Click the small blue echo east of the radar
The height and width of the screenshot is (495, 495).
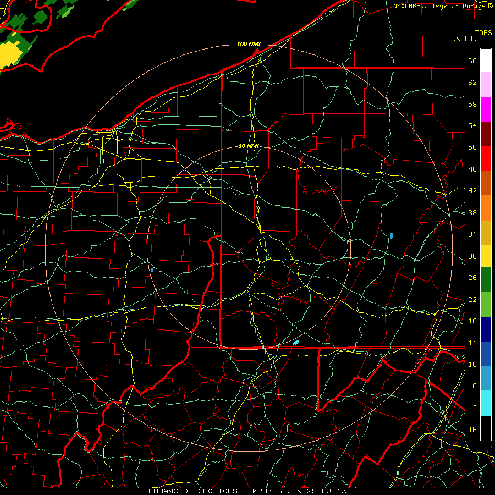[x=392, y=236]
